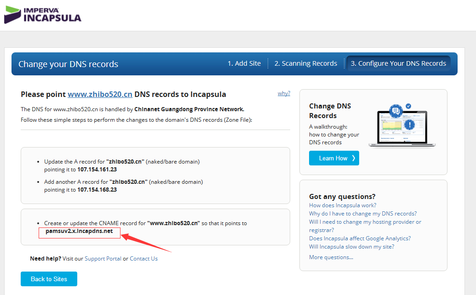Open 'How does Incapsula work?' question
The image size is (476, 295).
pyautogui.click(x=343, y=205)
